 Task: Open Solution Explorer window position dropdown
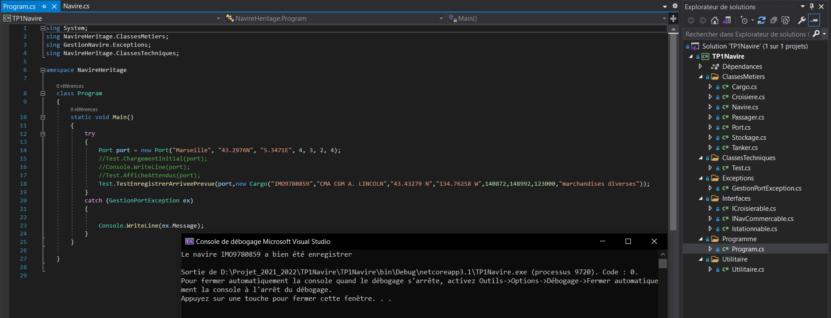point(803,7)
